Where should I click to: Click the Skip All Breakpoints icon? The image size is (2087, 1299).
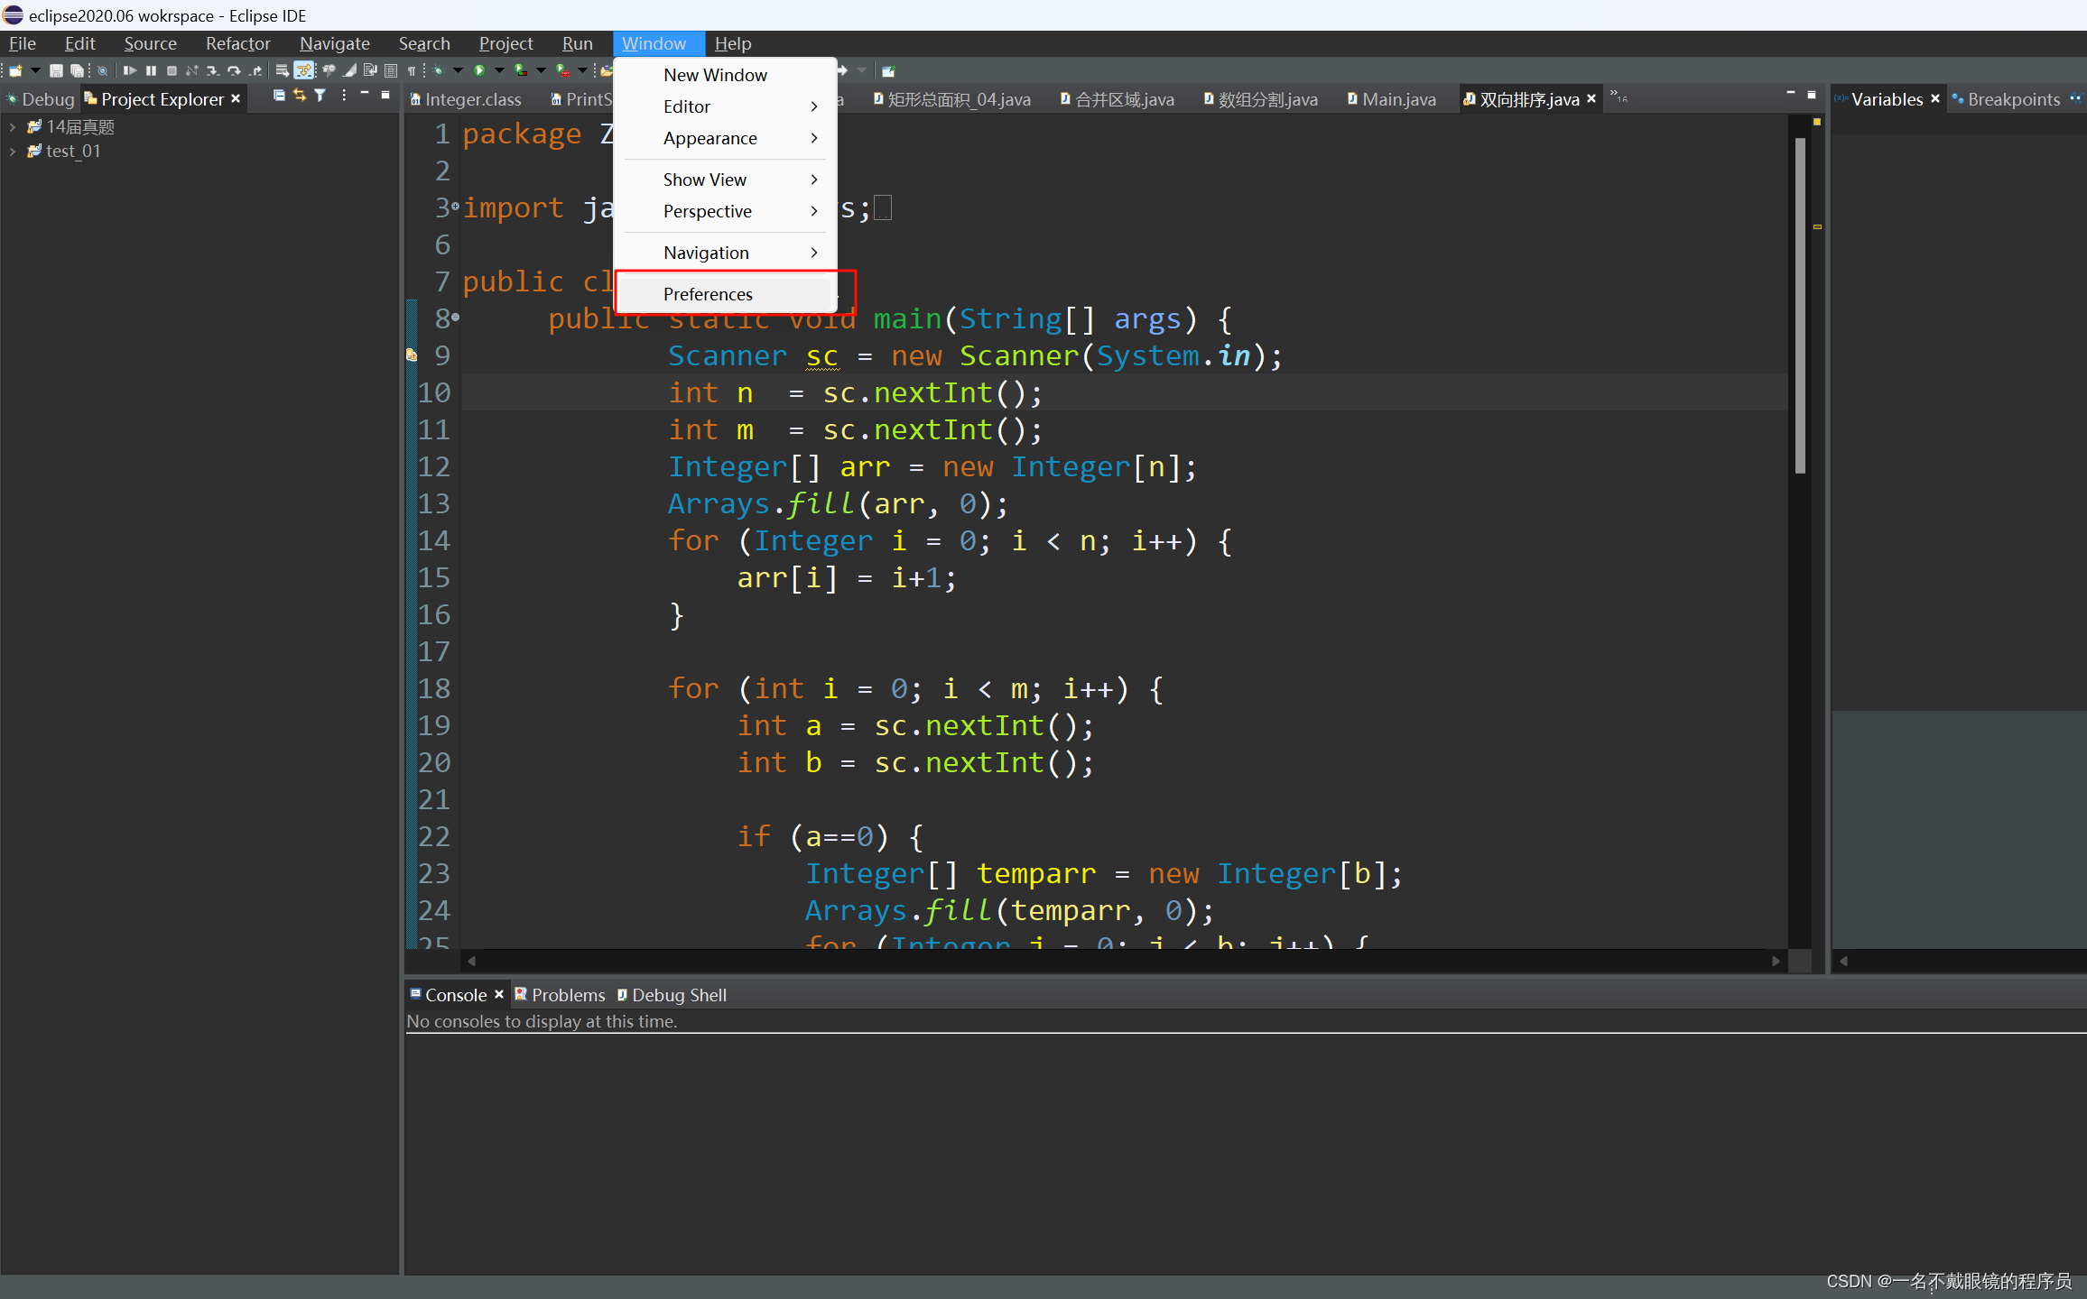pyautogui.click(x=102, y=70)
